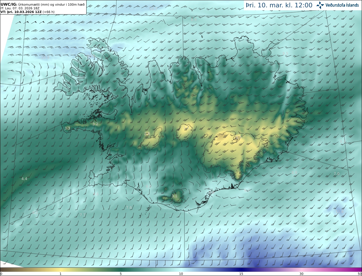Click the 4.4 value west of Iceland
This screenshot has width=362, height=276.
pyautogui.click(x=24, y=179)
